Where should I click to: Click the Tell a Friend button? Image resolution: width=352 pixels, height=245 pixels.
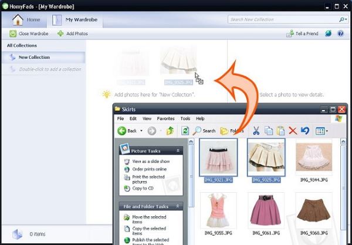pos(302,33)
